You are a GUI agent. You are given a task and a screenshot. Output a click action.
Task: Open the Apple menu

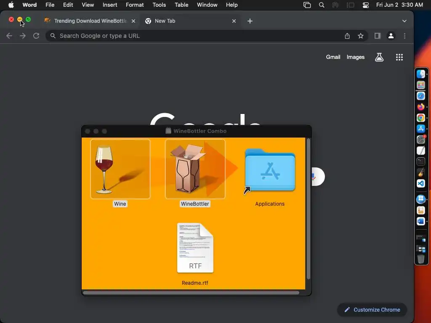tap(11, 5)
